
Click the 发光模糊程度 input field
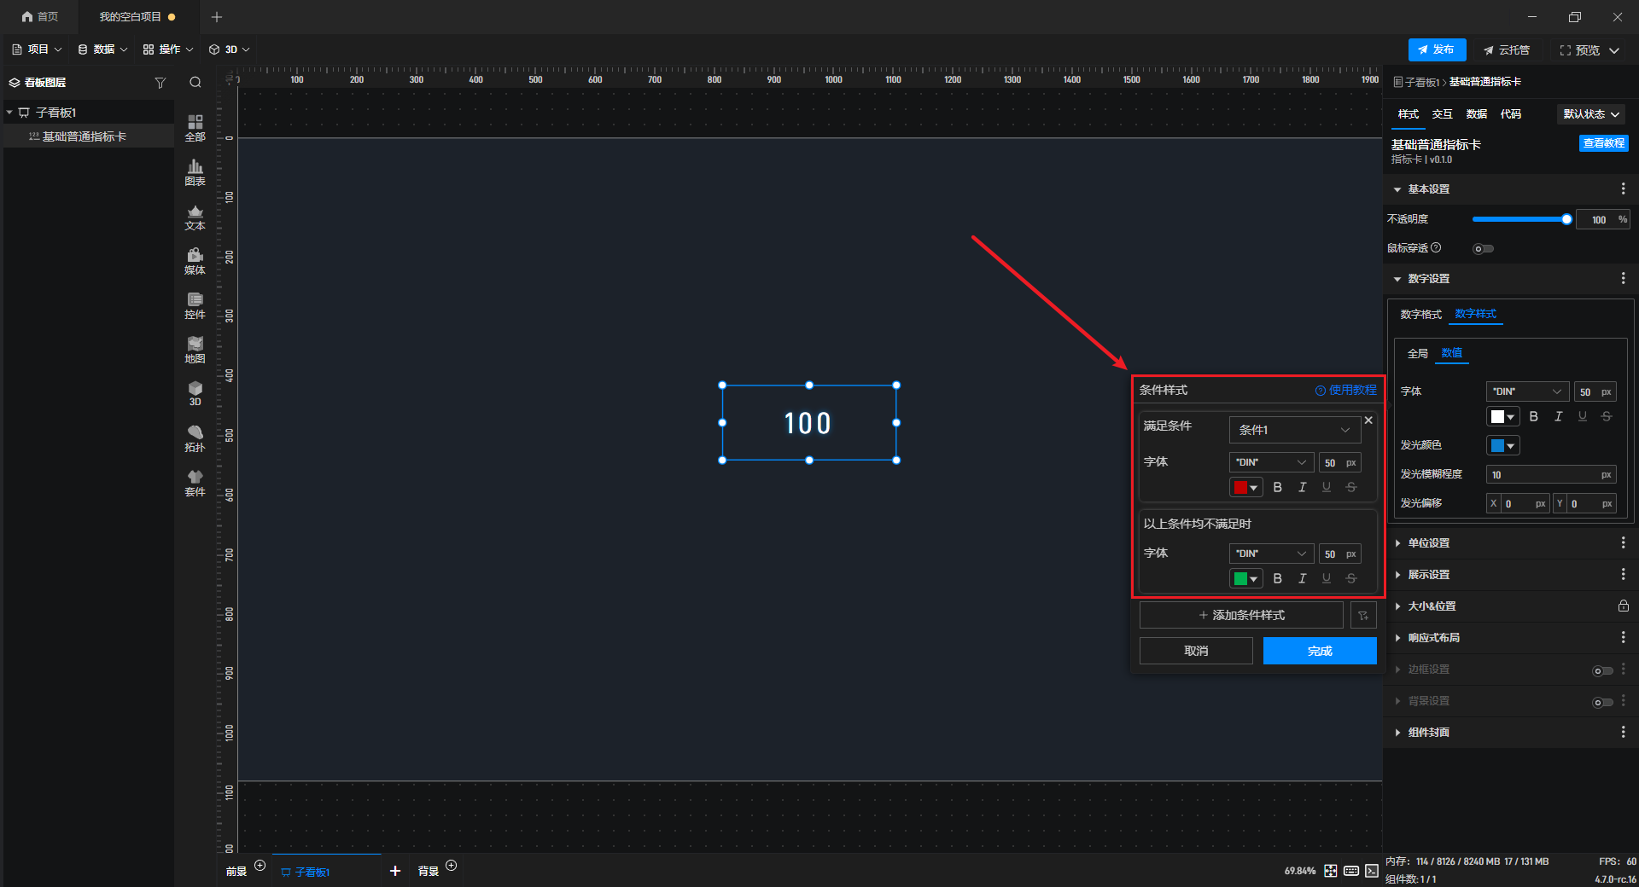1544,475
